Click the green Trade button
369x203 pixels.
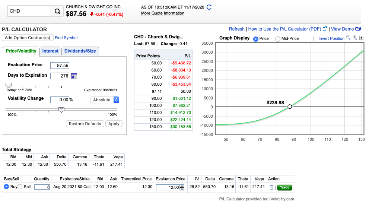point(284,187)
